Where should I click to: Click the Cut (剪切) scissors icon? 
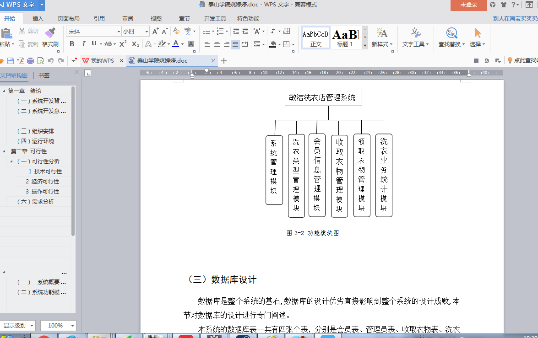22,31
